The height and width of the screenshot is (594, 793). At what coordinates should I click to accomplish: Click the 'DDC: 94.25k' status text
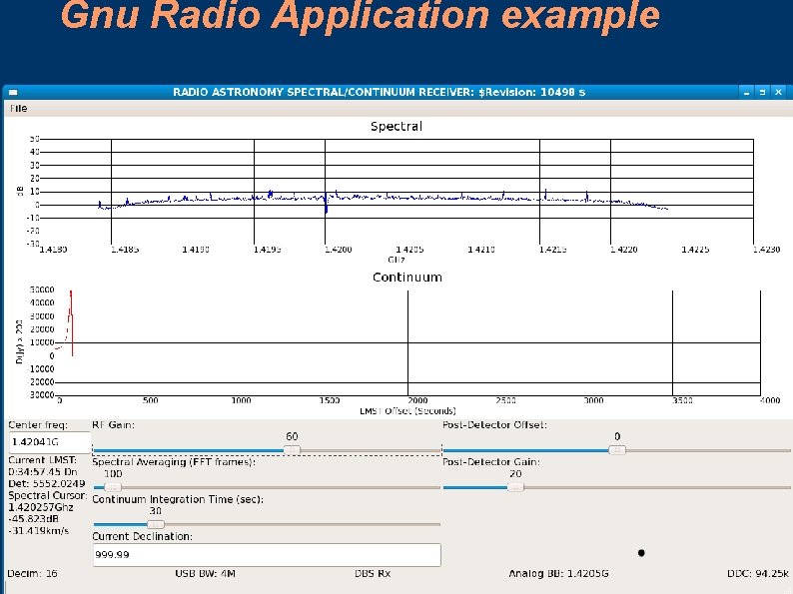[758, 574]
